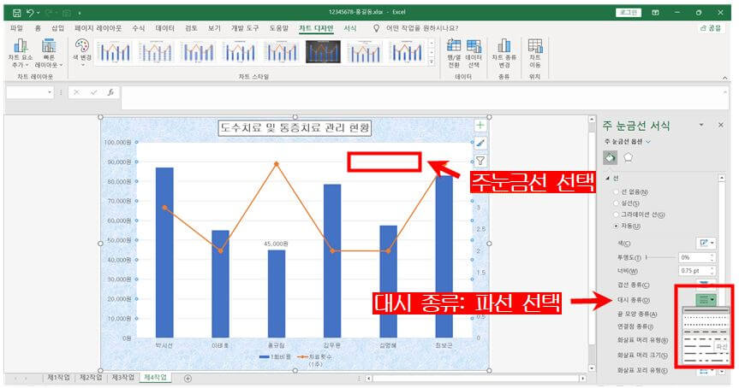
Task: Choose the round dot dash option
Action: coord(706,317)
